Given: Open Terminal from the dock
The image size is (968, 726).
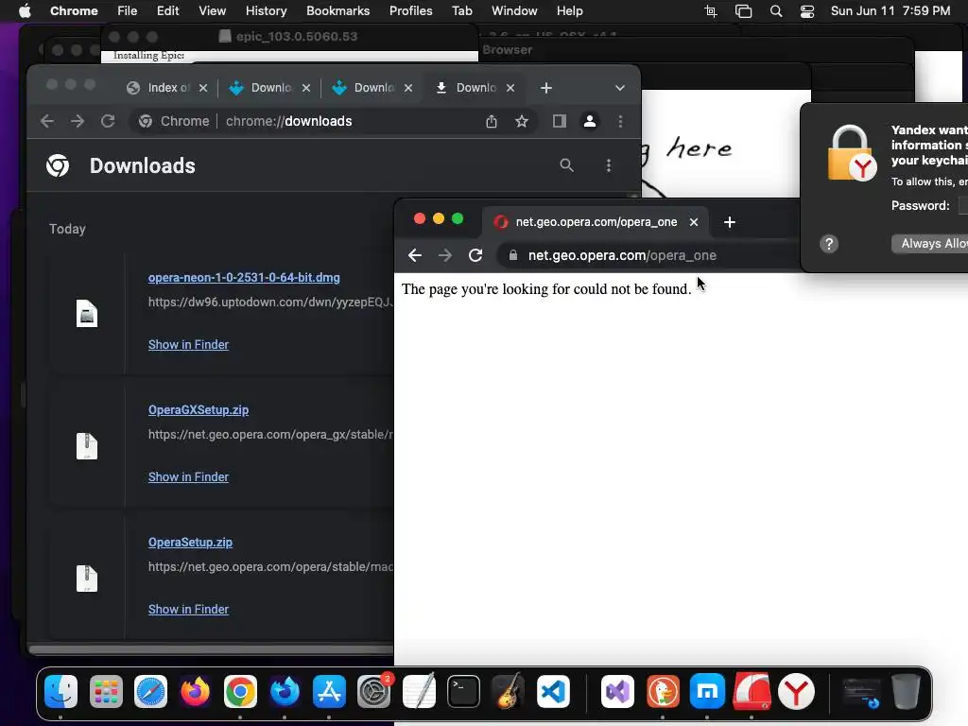Looking at the screenshot, I should [x=463, y=691].
